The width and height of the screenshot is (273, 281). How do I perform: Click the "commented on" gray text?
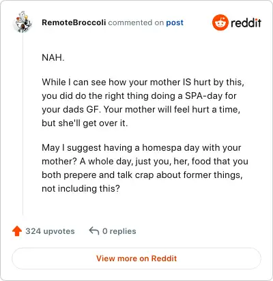pyautogui.click(x=136, y=23)
